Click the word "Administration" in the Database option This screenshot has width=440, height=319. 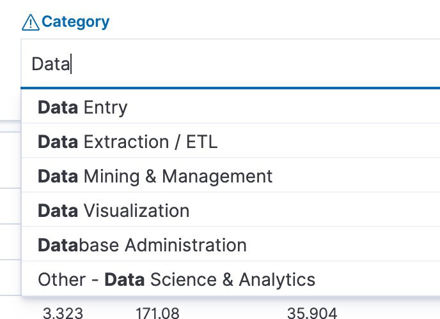(185, 245)
